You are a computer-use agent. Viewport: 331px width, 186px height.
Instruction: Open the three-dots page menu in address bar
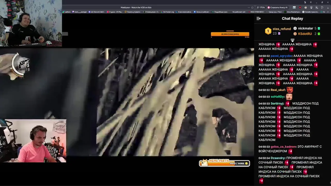(249, 7)
